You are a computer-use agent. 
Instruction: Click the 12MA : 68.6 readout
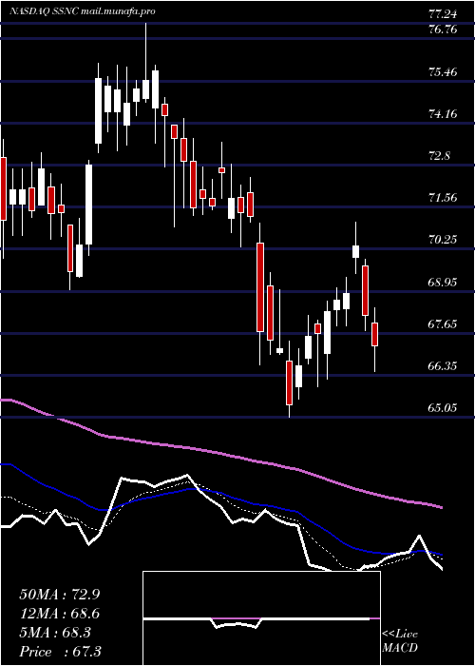[x=59, y=614]
